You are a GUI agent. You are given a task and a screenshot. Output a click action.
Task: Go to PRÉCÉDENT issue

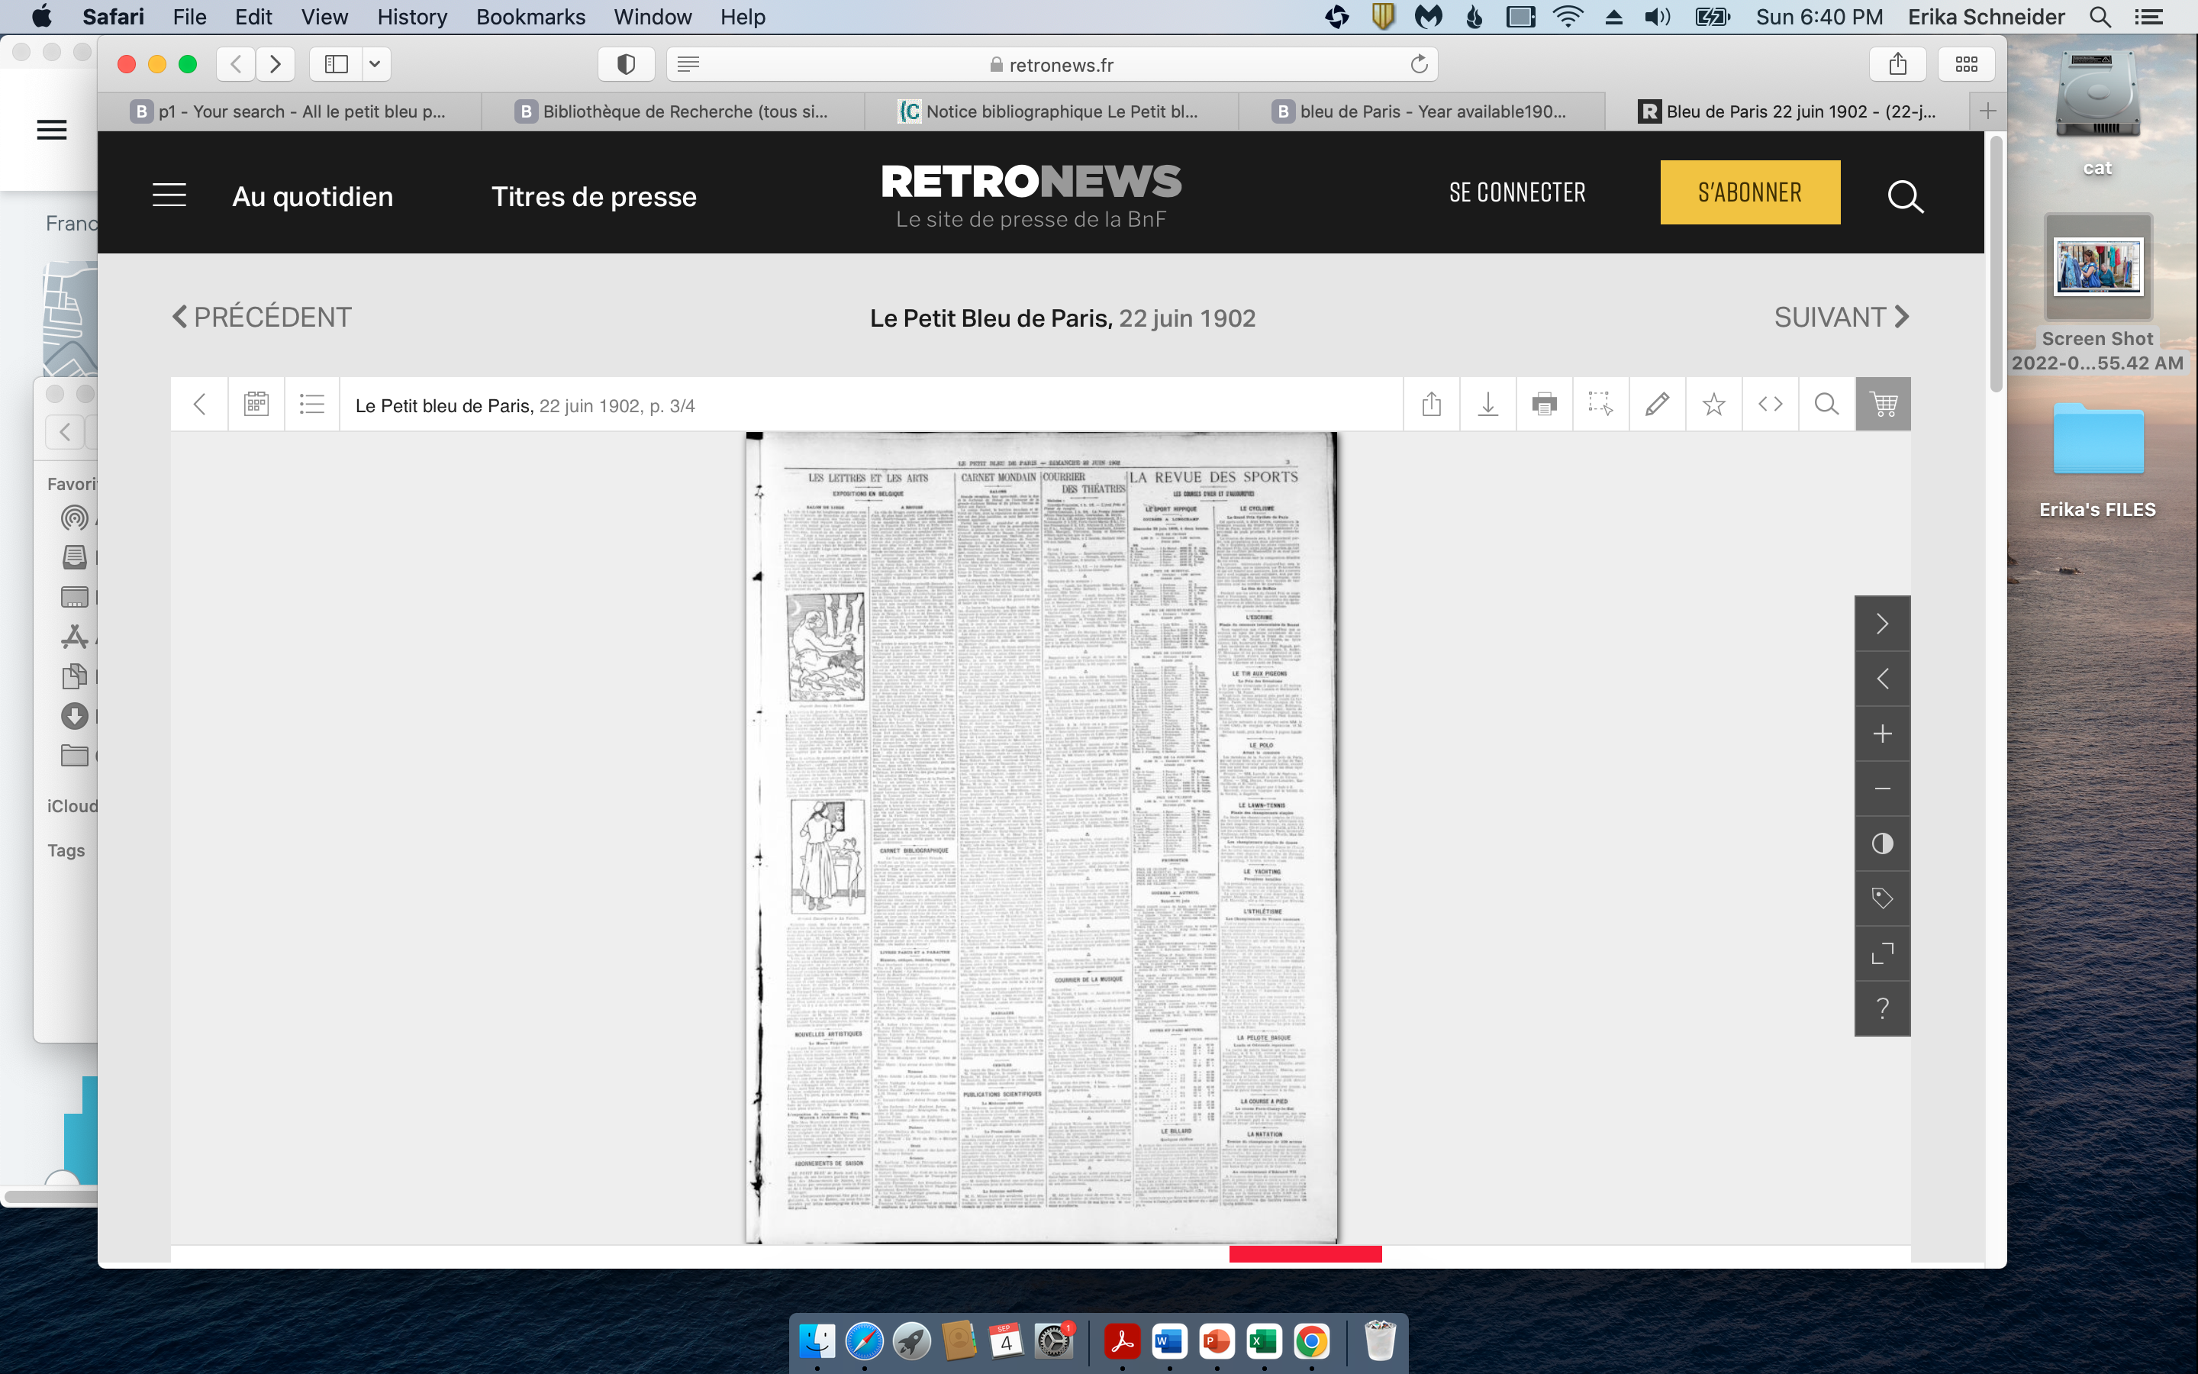[x=262, y=317]
